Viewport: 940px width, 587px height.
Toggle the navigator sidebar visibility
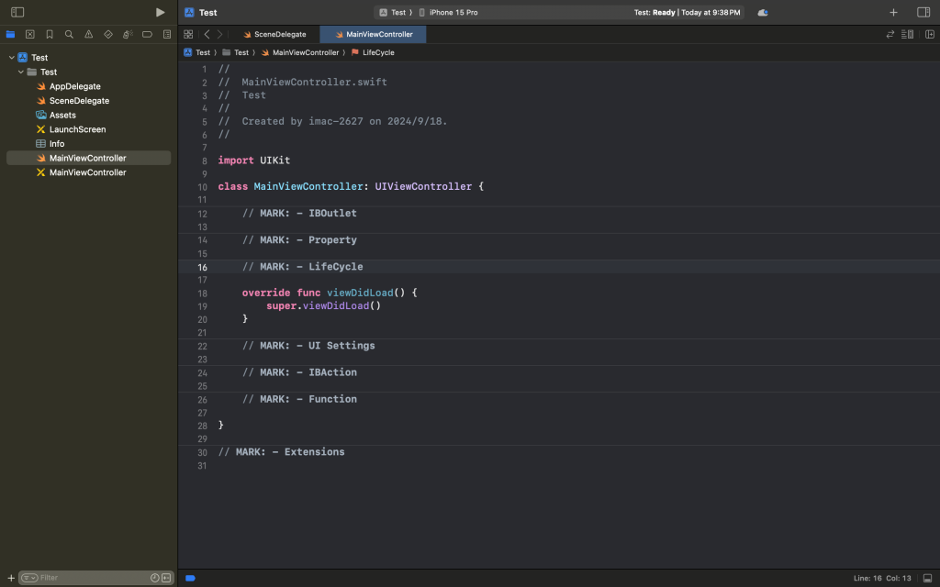[x=17, y=12]
